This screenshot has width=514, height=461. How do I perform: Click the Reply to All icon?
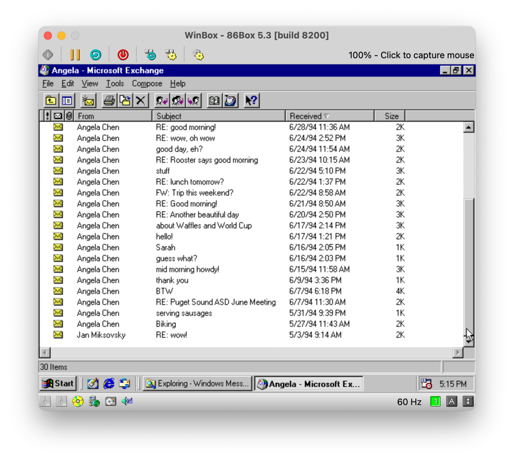pyautogui.click(x=178, y=101)
